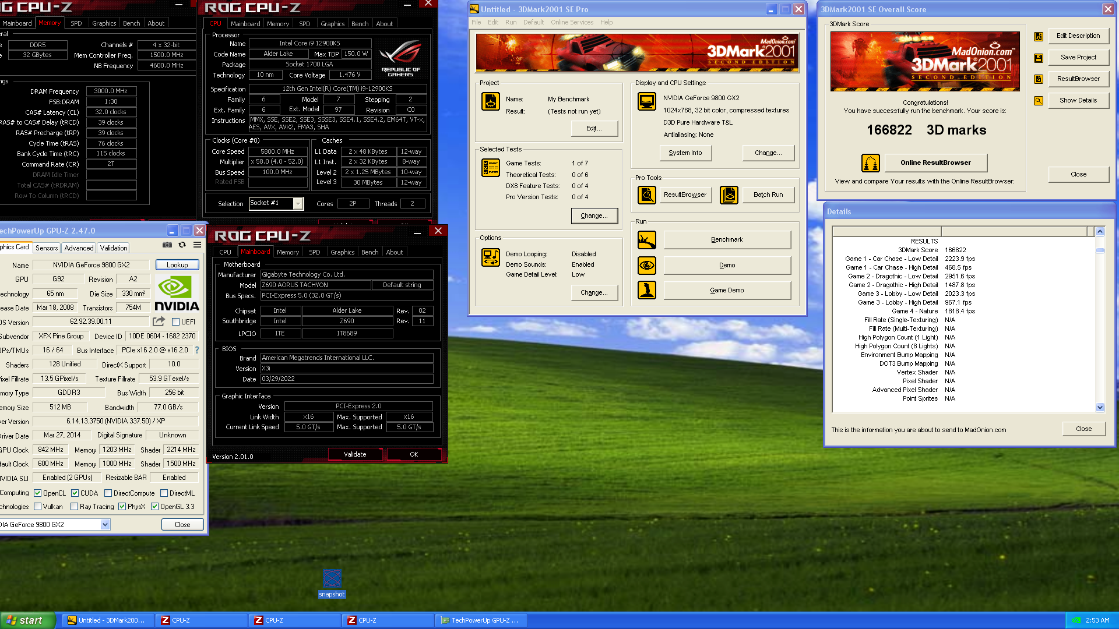Click the Project icon in 3DMark2001
This screenshot has width=1119, height=629.
[491, 101]
